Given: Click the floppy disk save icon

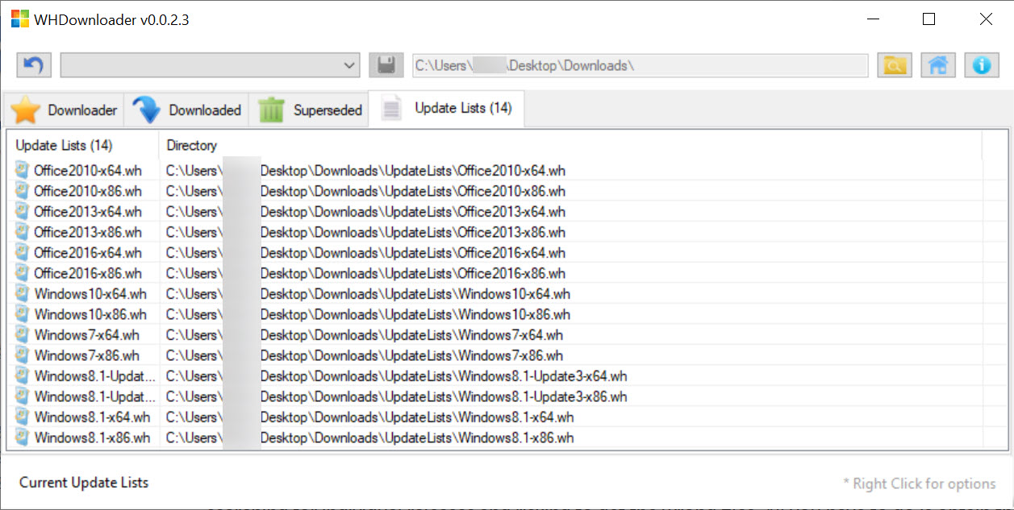Looking at the screenshot, I should pyautogui.click(x=386, y=65).
